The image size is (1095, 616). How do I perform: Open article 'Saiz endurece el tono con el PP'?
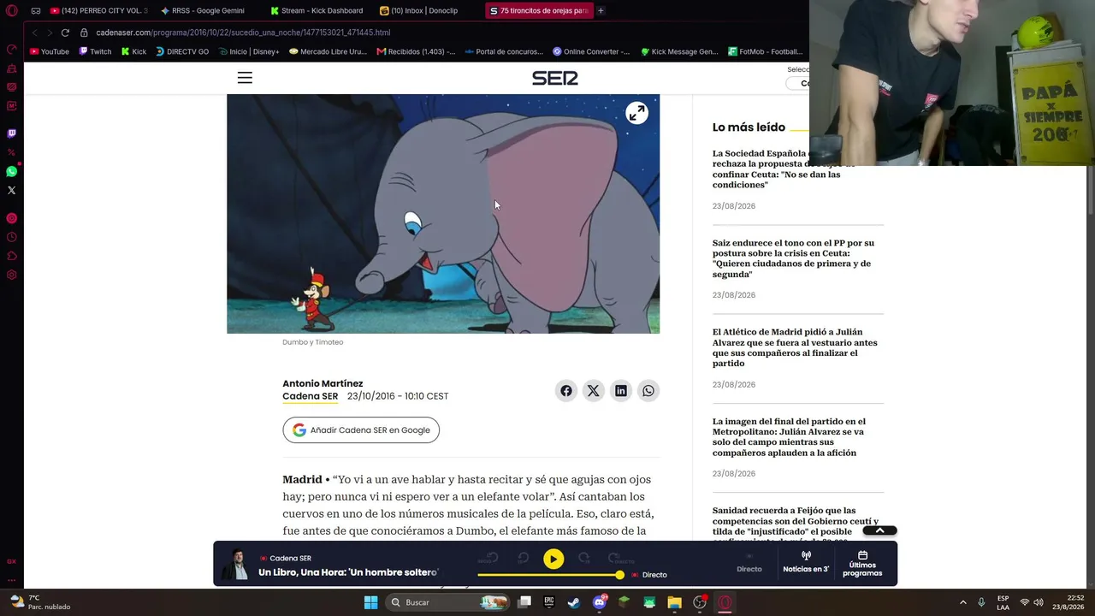pos(793,258)
